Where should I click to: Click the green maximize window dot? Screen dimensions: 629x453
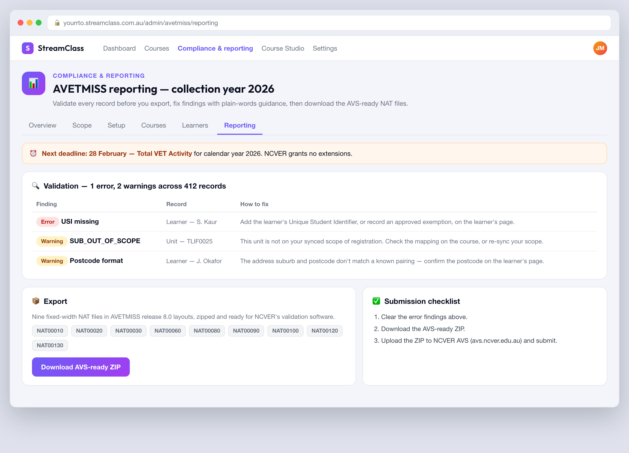[39, 23]
